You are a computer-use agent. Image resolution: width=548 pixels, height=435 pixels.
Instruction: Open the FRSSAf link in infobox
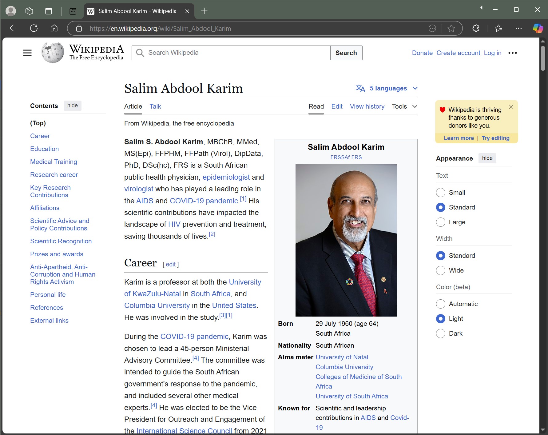[340, 157]
